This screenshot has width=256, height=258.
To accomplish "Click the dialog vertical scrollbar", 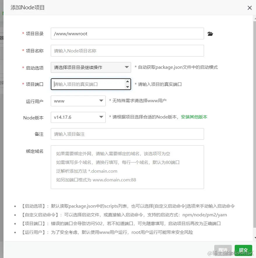I will 255,125.
